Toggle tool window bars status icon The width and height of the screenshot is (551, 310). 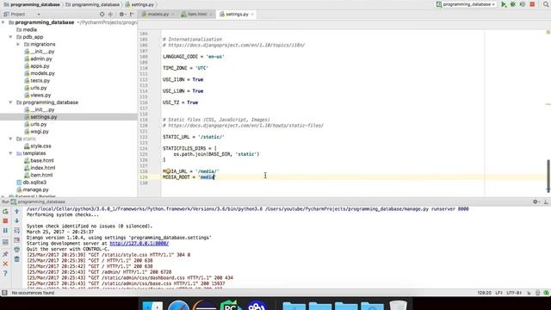coord(4,293)
